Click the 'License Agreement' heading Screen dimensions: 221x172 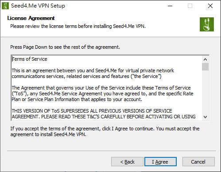tap(31, 18)
